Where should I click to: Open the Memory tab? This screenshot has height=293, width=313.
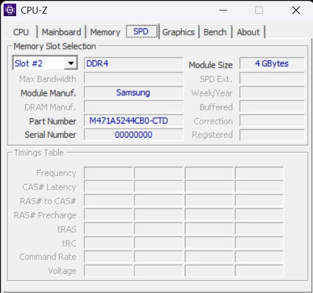pyautogui.click(x=105, y=32)
